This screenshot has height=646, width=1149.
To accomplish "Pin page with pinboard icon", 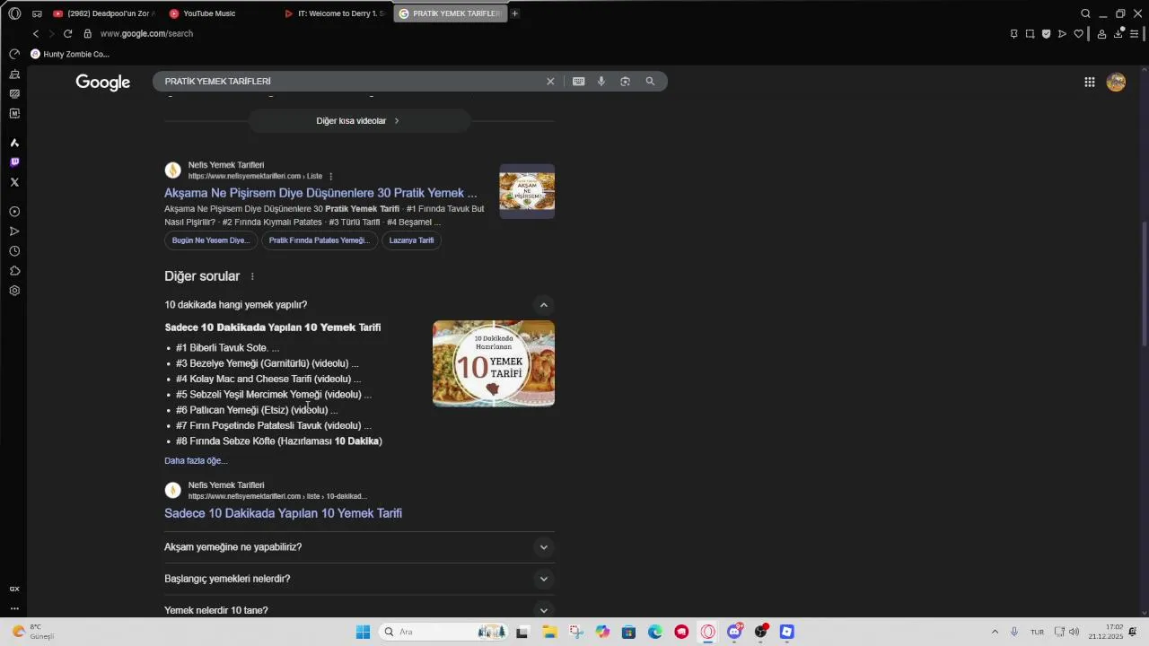I will pos(1013,34).
